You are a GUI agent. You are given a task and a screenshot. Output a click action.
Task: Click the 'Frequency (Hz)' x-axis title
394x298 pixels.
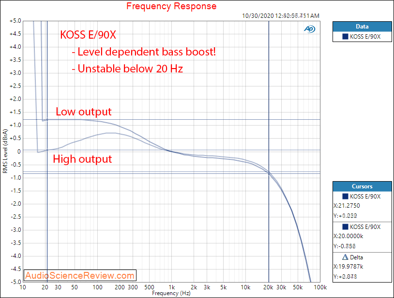pos(171,293)
